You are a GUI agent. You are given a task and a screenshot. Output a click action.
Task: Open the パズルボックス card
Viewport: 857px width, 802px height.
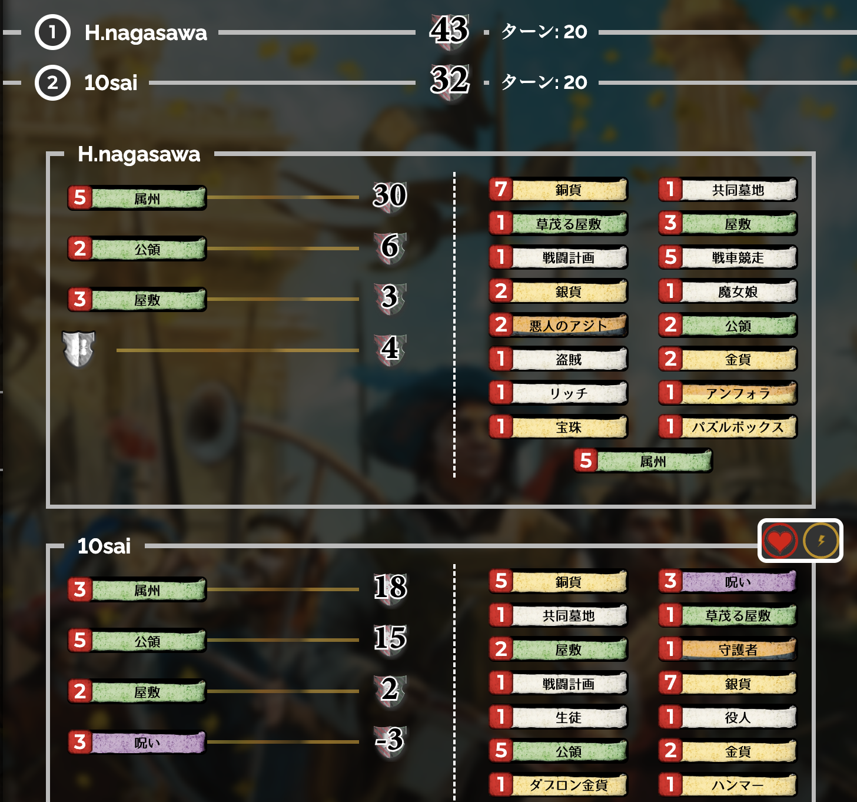click(x=728, y=426)
